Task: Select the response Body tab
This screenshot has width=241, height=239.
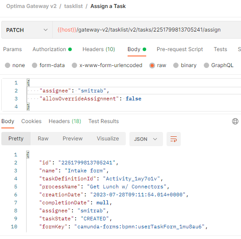Action: point(8,121)
